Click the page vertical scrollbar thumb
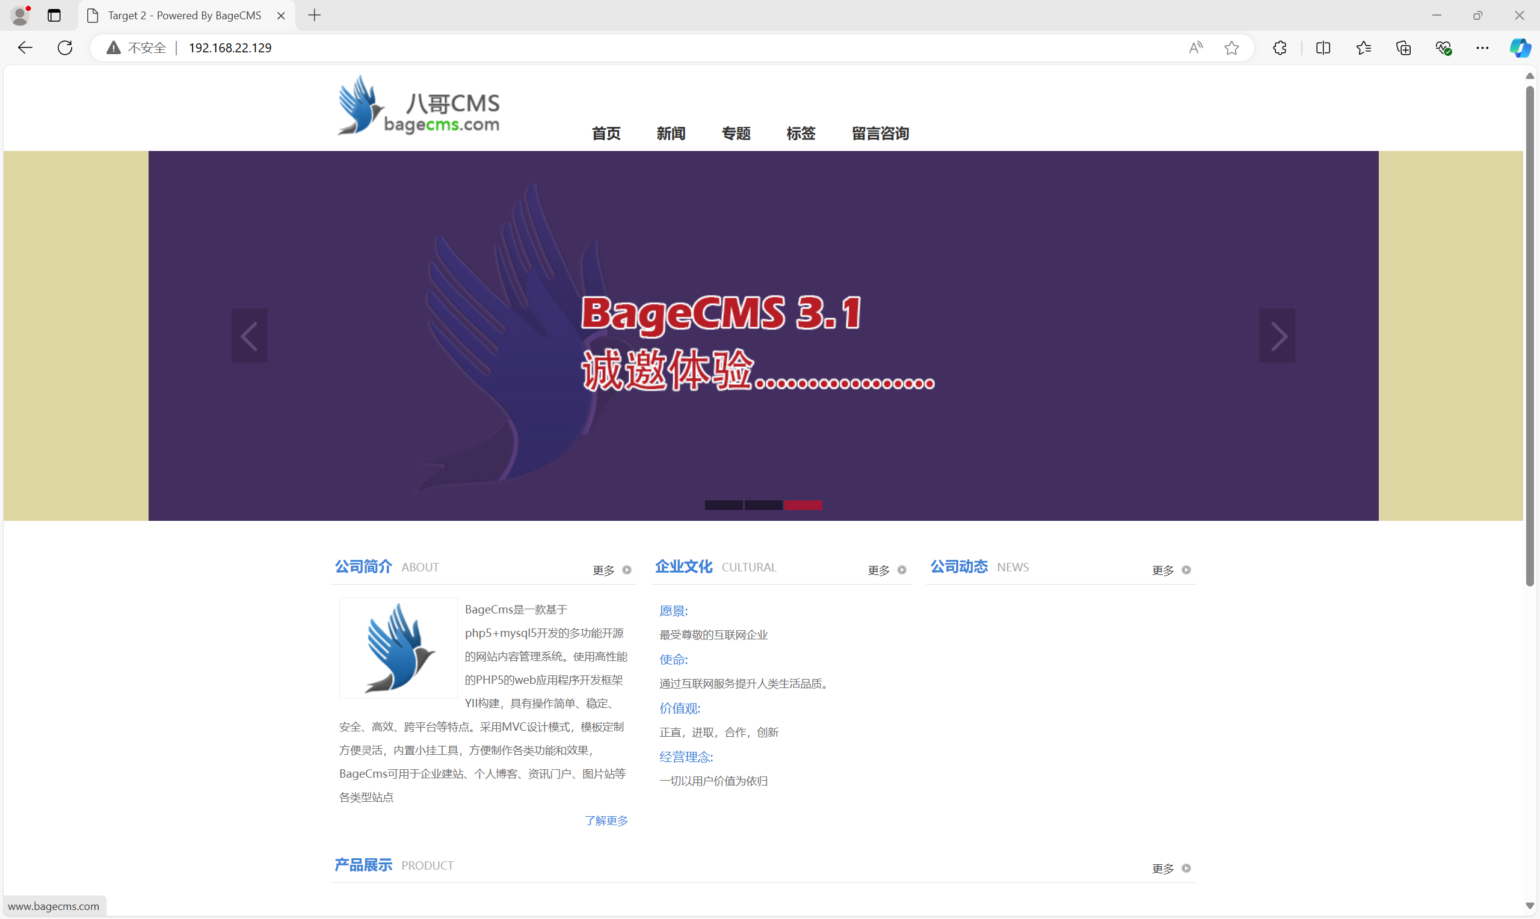This screenshot has width=1540, height=919. pos(1530,334)
